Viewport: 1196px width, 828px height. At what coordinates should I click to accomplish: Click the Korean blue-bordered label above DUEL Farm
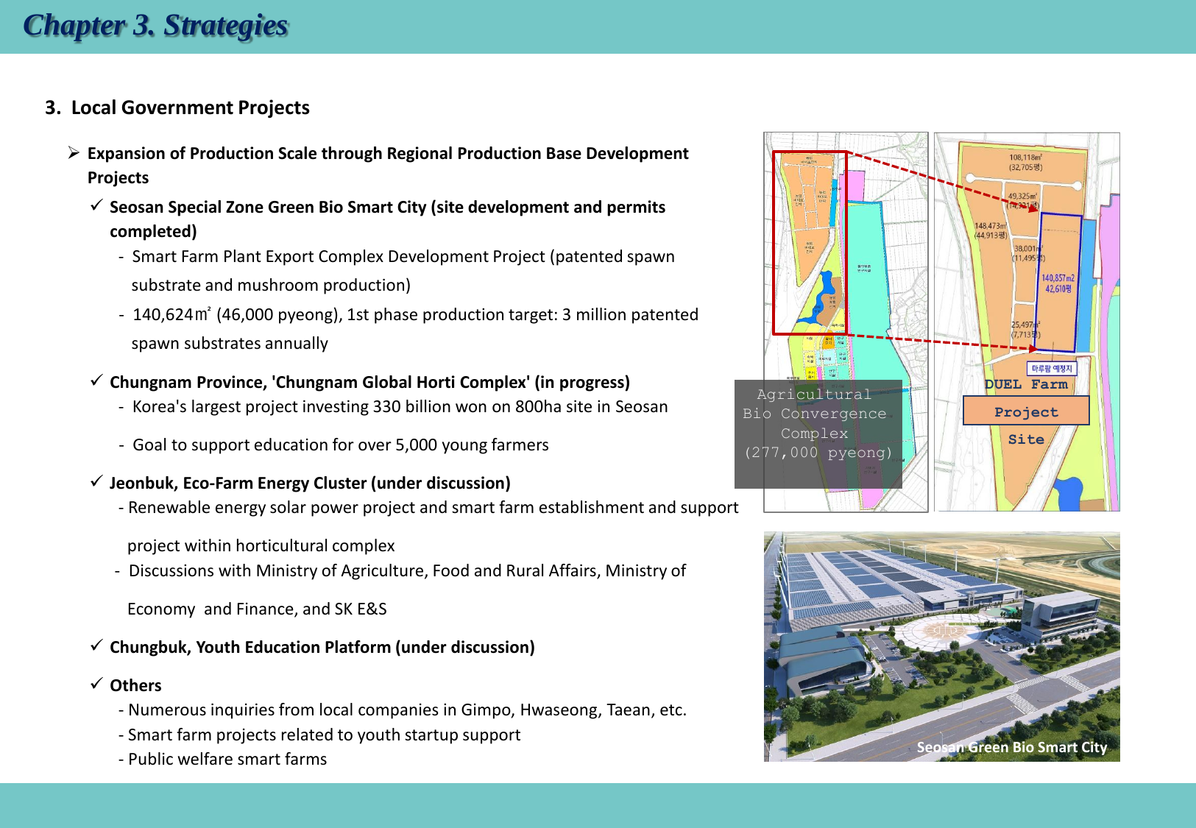pyautogui.click(x=1051, y=369)
